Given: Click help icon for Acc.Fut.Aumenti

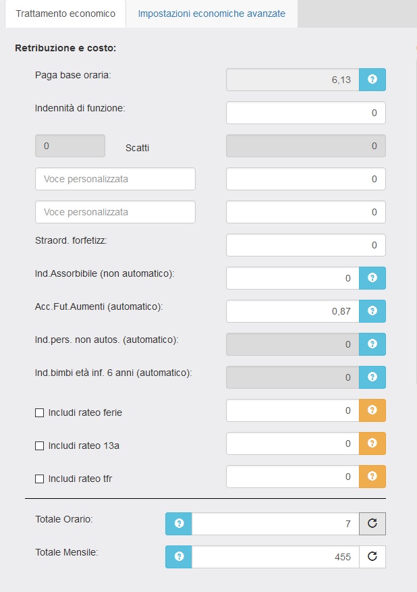Looking at the screenshot, I should [x=372, y=311].
